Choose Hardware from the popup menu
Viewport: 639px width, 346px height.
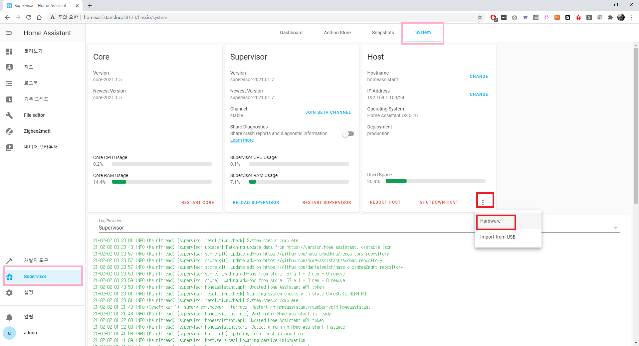pos(508,221)
